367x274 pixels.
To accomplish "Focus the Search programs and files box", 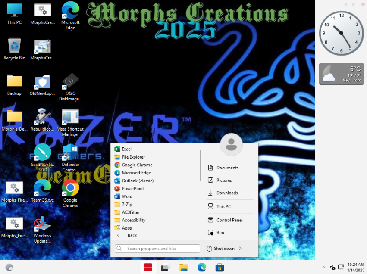I will click(157, 249).
